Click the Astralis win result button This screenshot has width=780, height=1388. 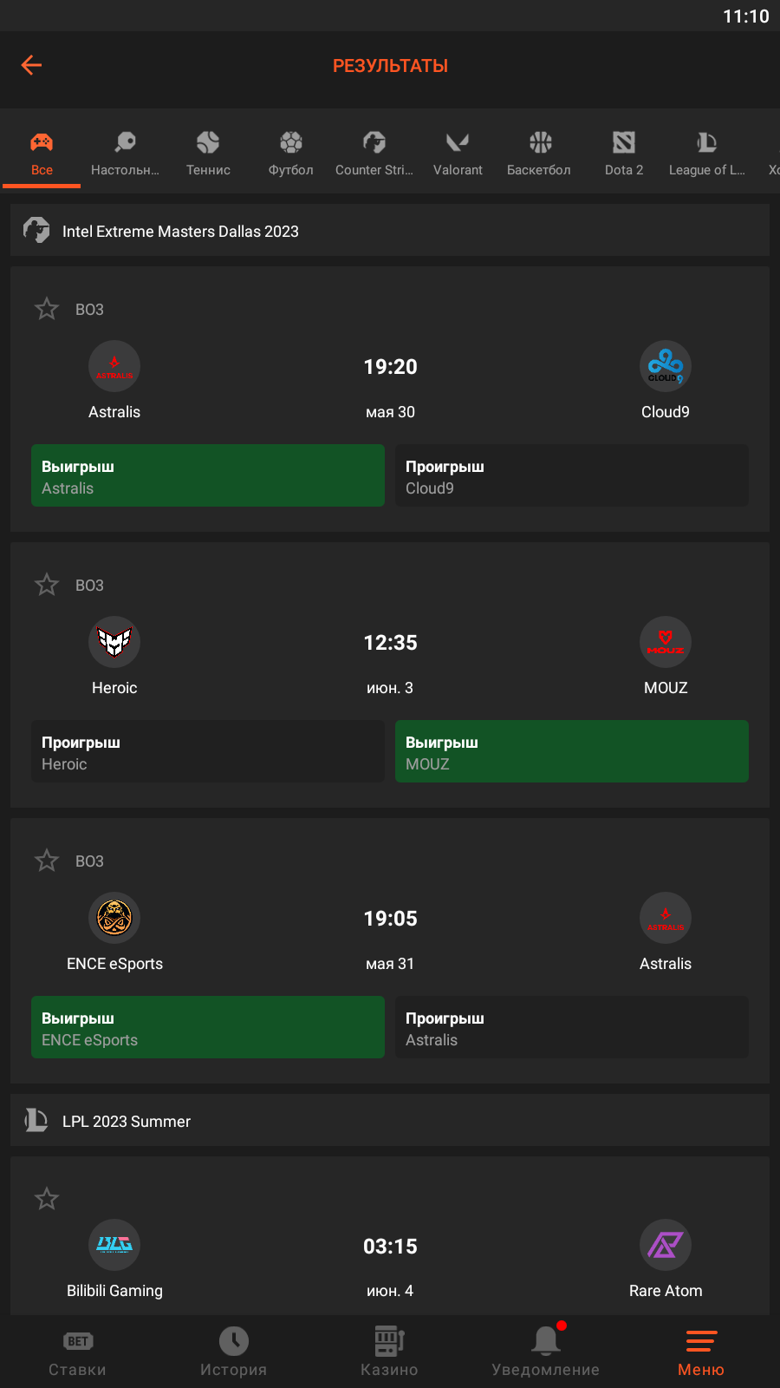point(208,475)
